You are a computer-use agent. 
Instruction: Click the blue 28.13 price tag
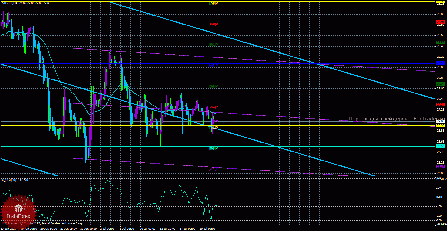tap(441, 63)
